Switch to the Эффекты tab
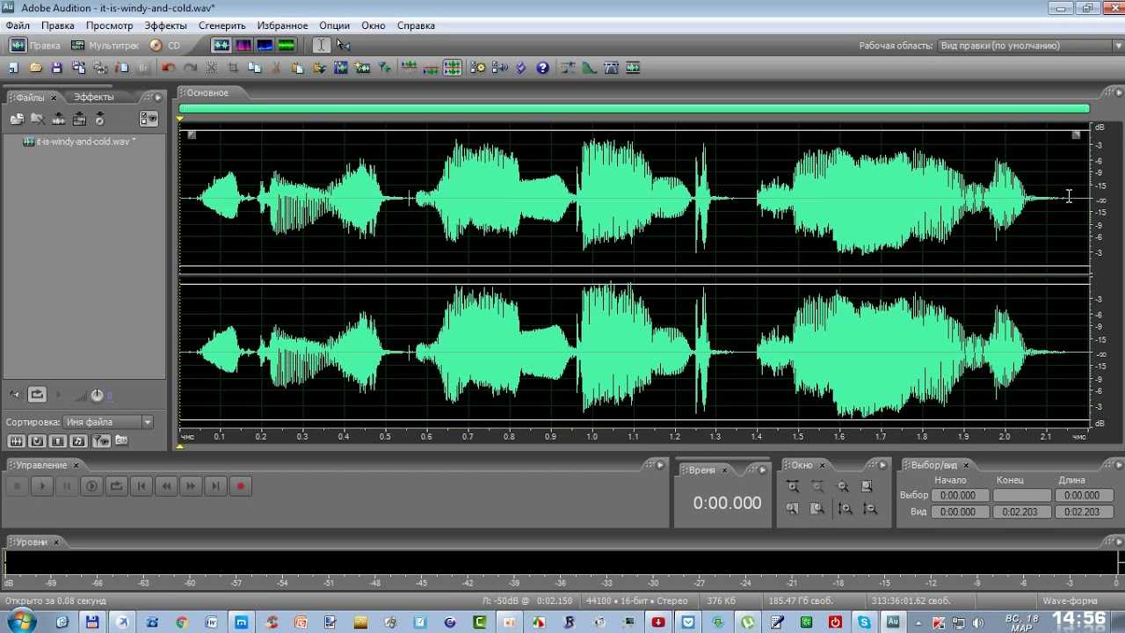This screenshot has height=633, width=1125. click(x=93, y=97)
